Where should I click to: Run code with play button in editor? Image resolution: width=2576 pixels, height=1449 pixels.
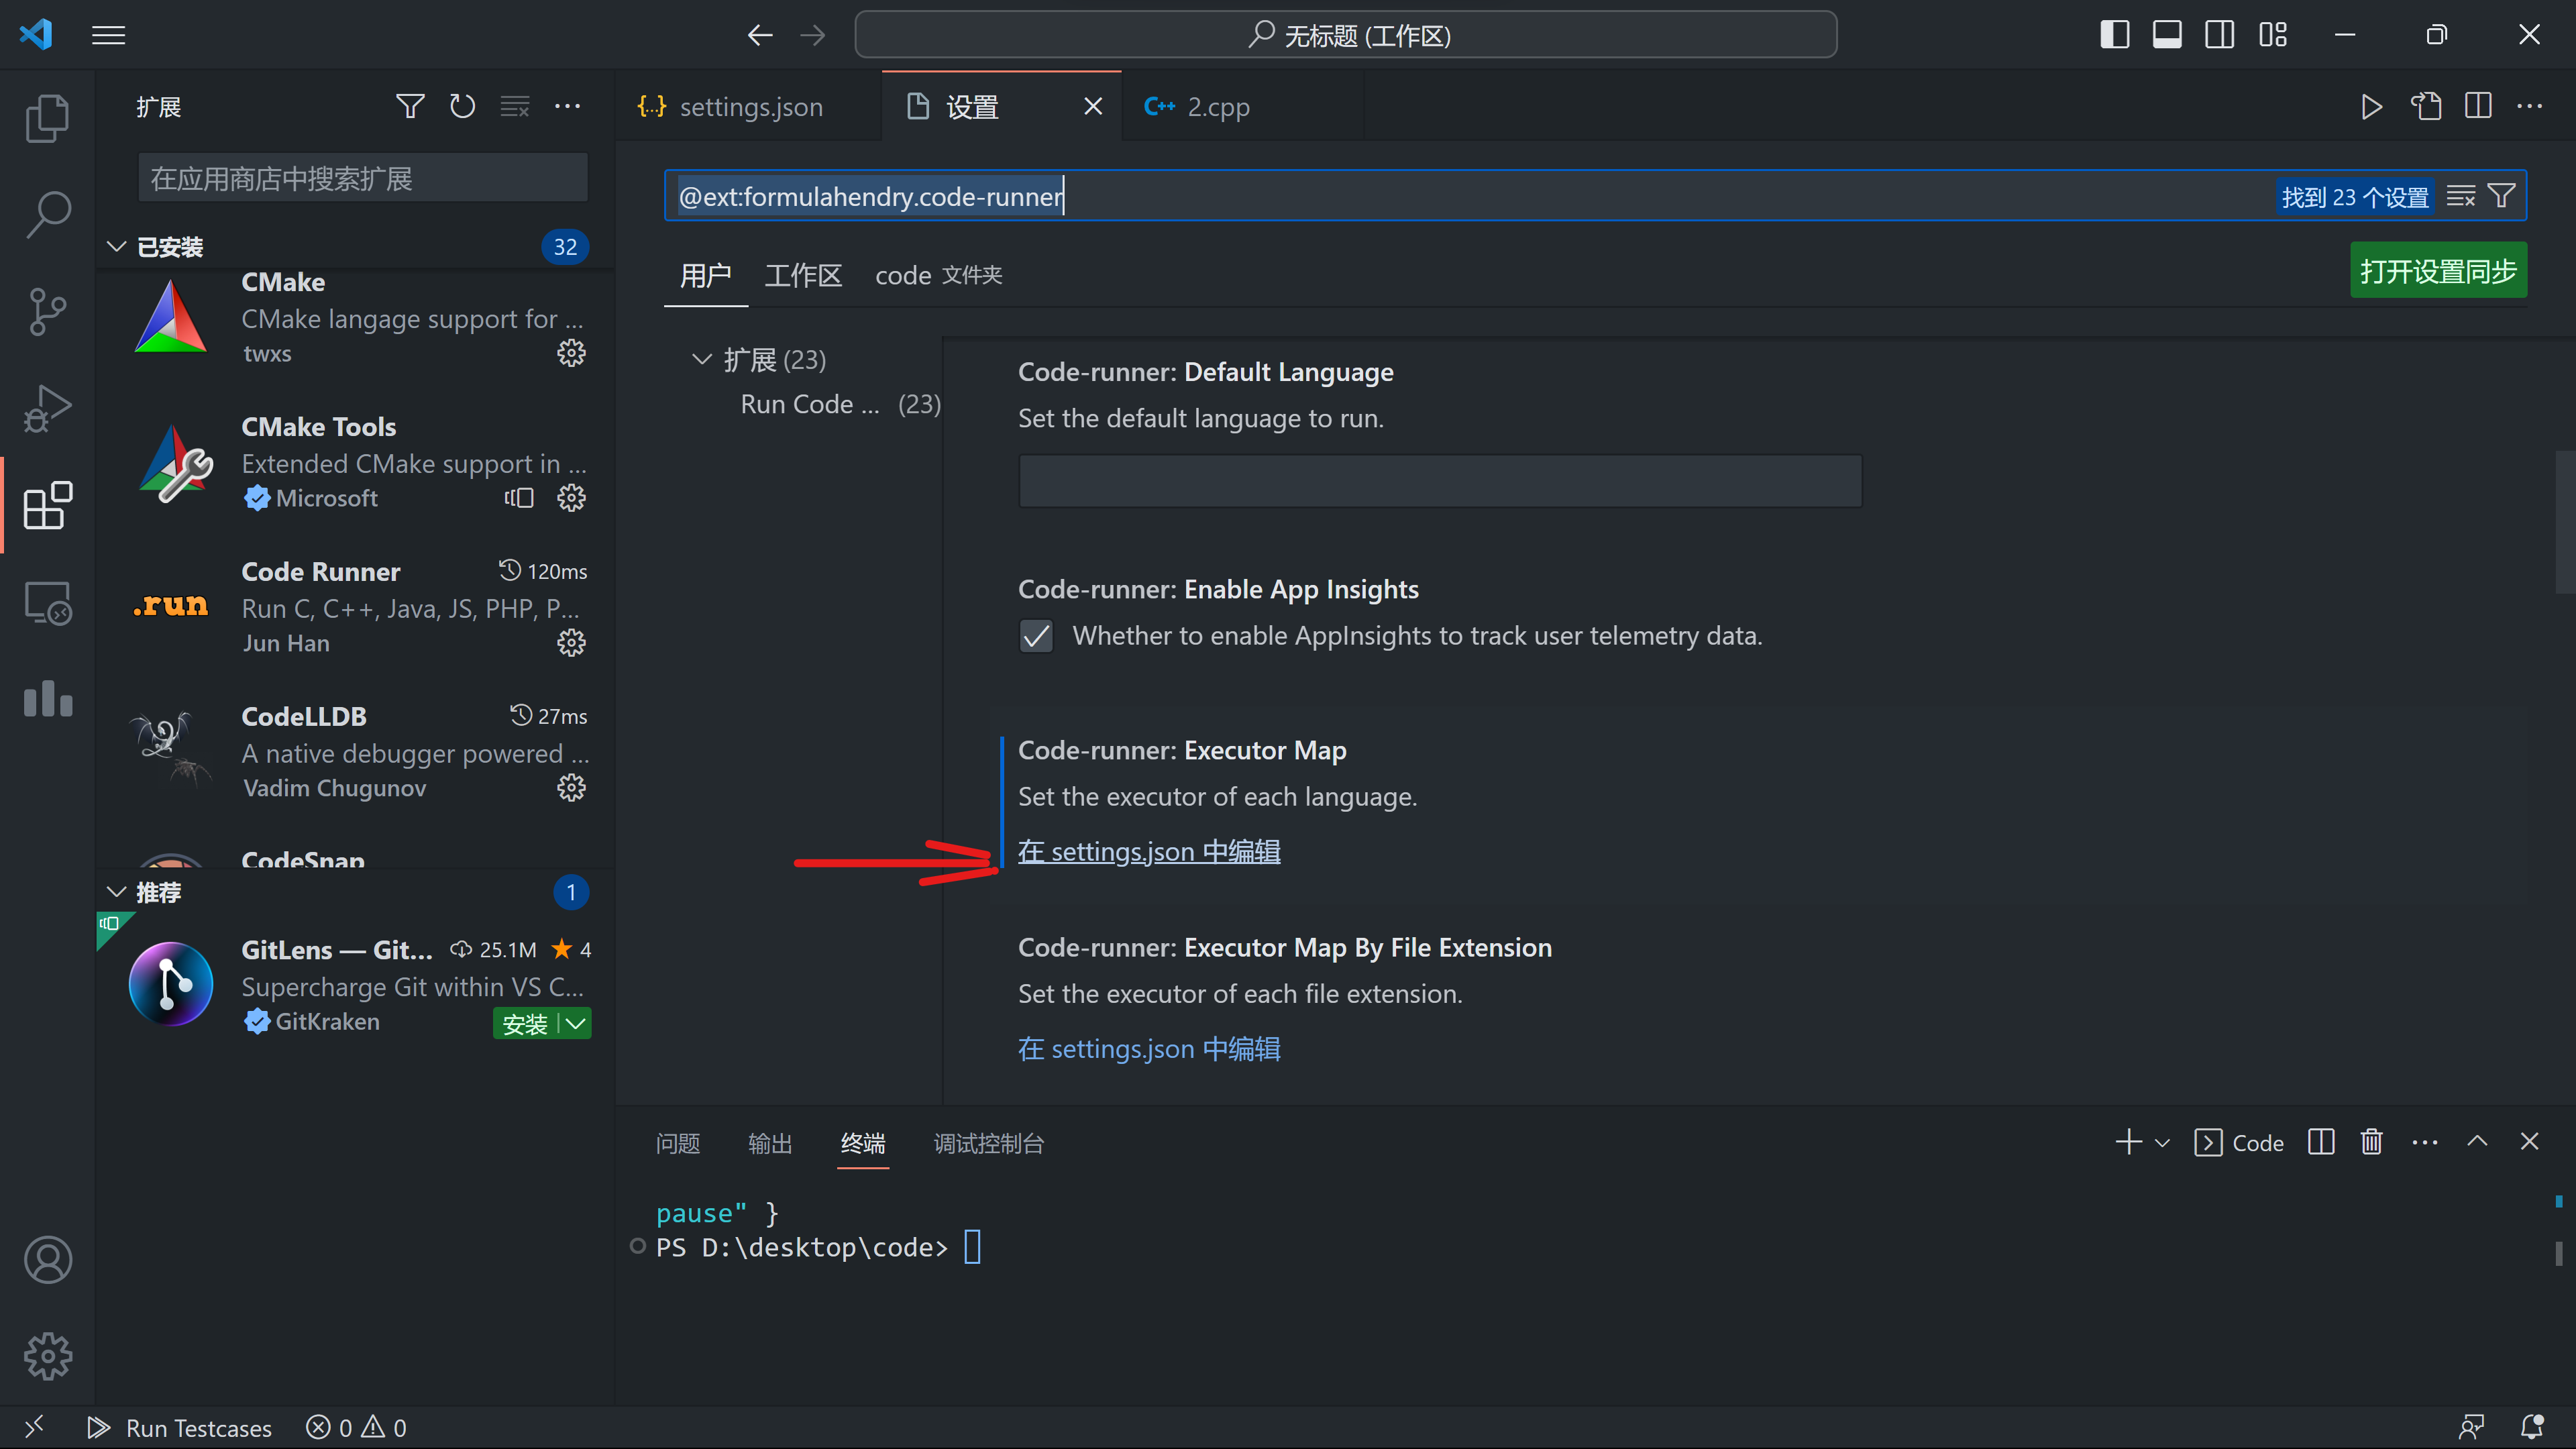[x=2371, y=106]
